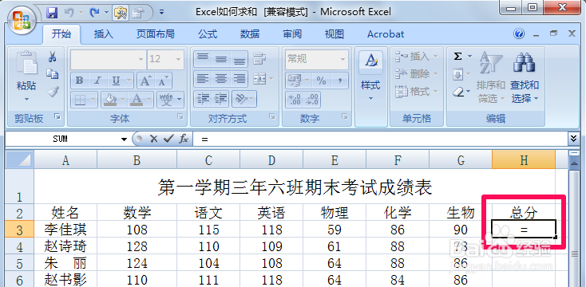Viewport: 586px width, 287px height.
Task: Decrease decimal places
Action: [312, 100]
